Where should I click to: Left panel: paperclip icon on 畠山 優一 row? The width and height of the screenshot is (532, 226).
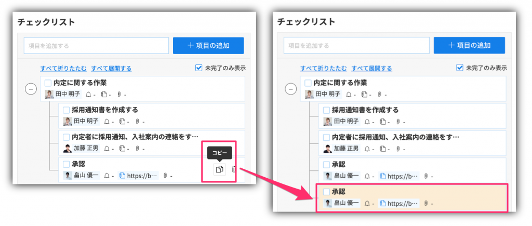[x=166, y=176]
